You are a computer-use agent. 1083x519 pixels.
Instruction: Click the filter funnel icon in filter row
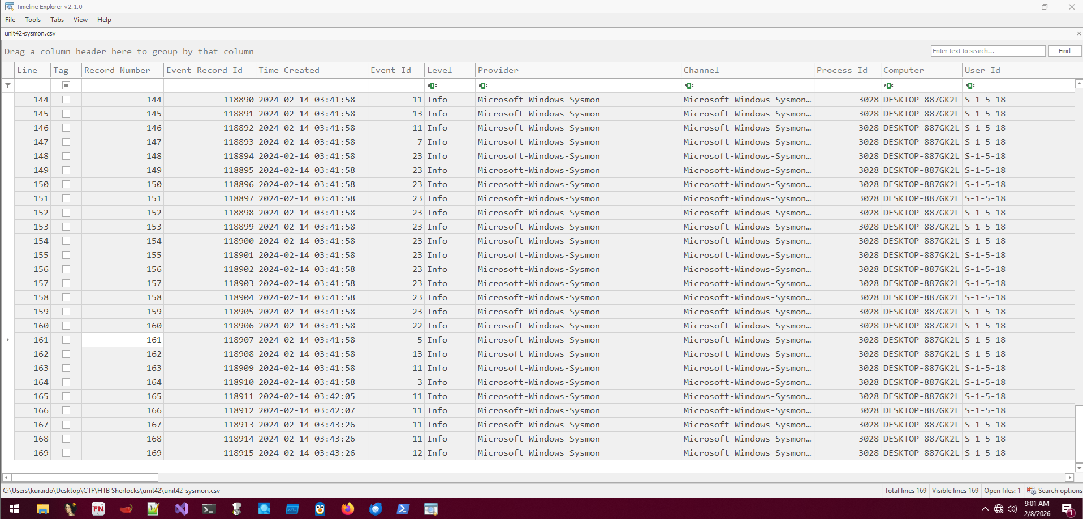coord(8,85)
